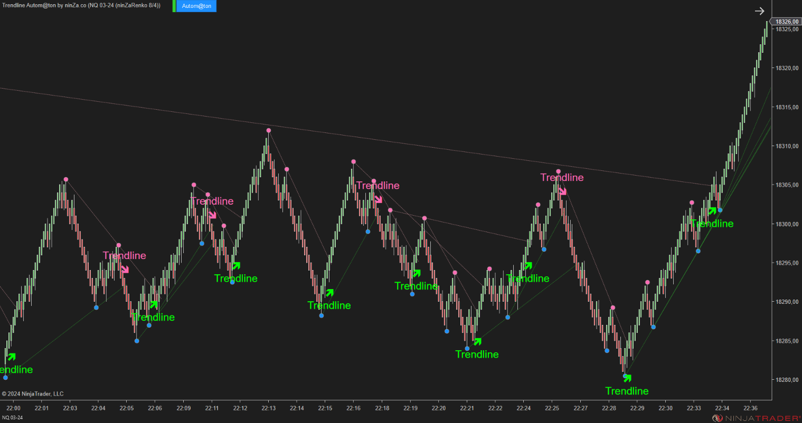802x423 pixels.
Task: Click the pink dot above the 22:03 swing high
Action: (65, 179)
